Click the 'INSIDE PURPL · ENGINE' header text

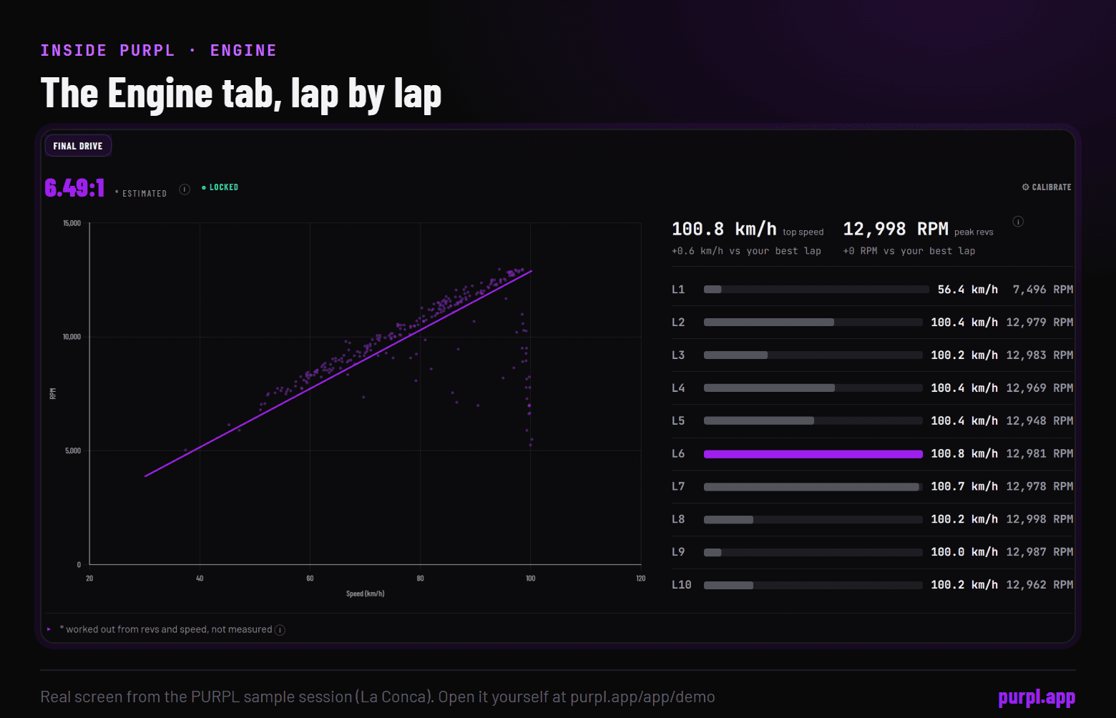coord(158,50)
